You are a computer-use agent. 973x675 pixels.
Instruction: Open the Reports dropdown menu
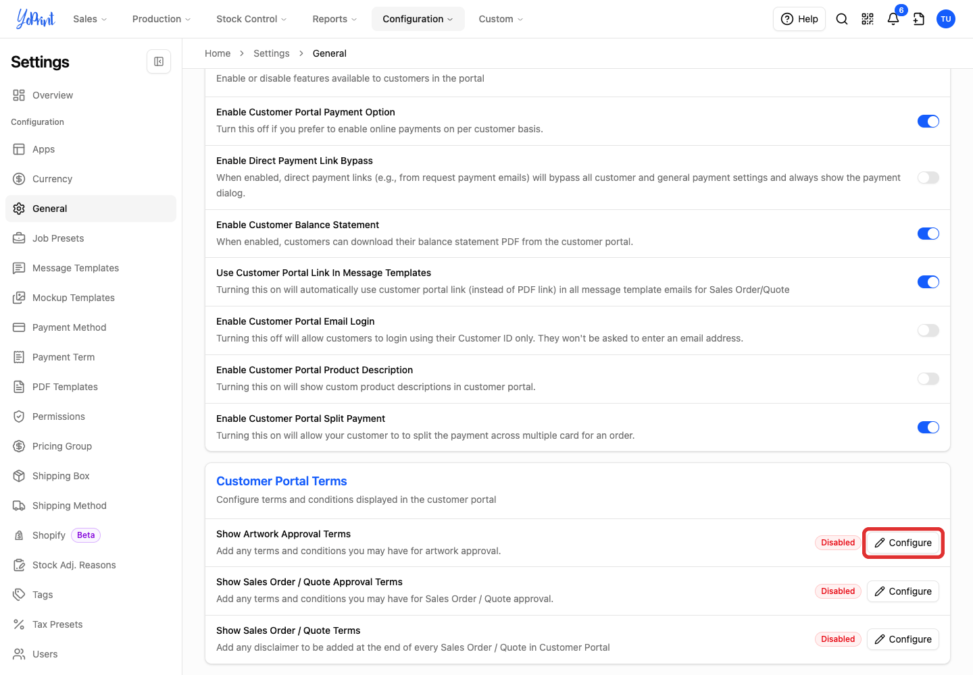pos(334,19)
